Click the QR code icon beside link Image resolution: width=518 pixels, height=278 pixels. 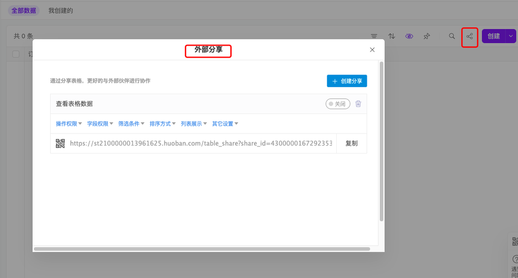[61, 143]
